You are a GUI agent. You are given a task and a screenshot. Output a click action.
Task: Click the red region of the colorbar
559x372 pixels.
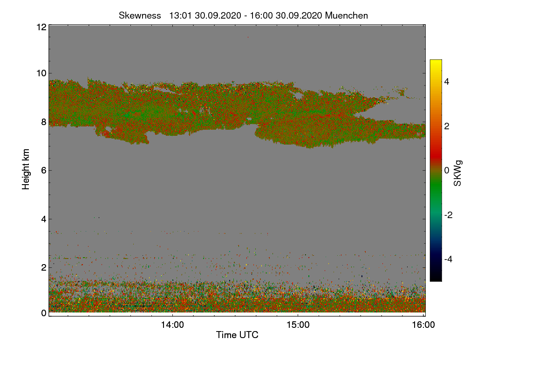436,149
